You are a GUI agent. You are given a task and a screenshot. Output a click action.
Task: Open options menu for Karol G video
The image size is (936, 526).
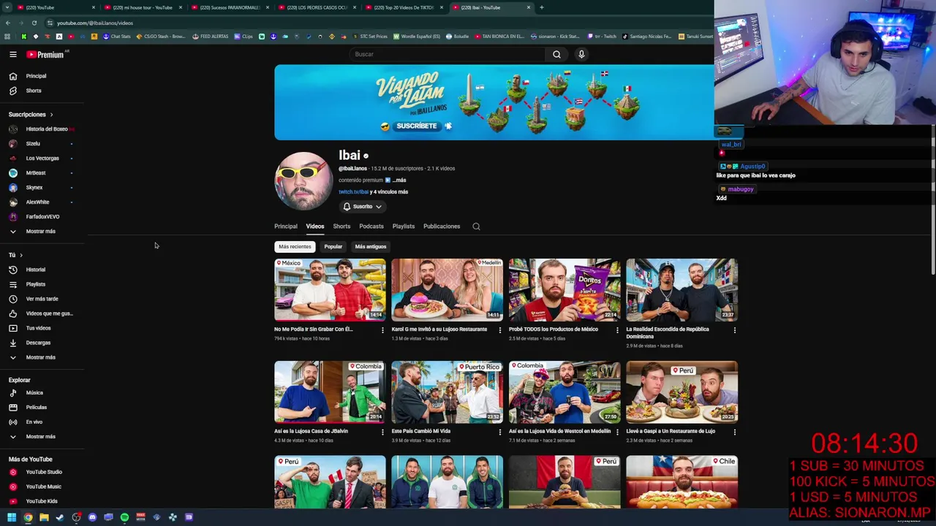(500, 330)
